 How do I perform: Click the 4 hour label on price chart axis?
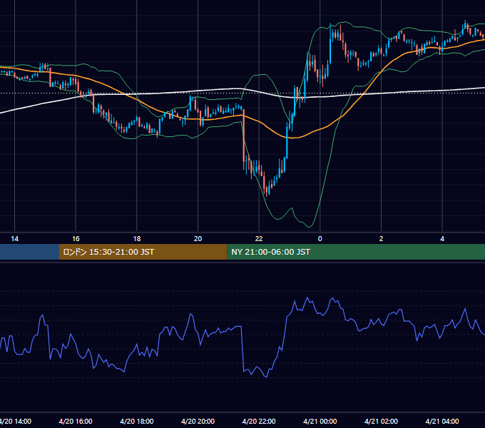point(442,239)
